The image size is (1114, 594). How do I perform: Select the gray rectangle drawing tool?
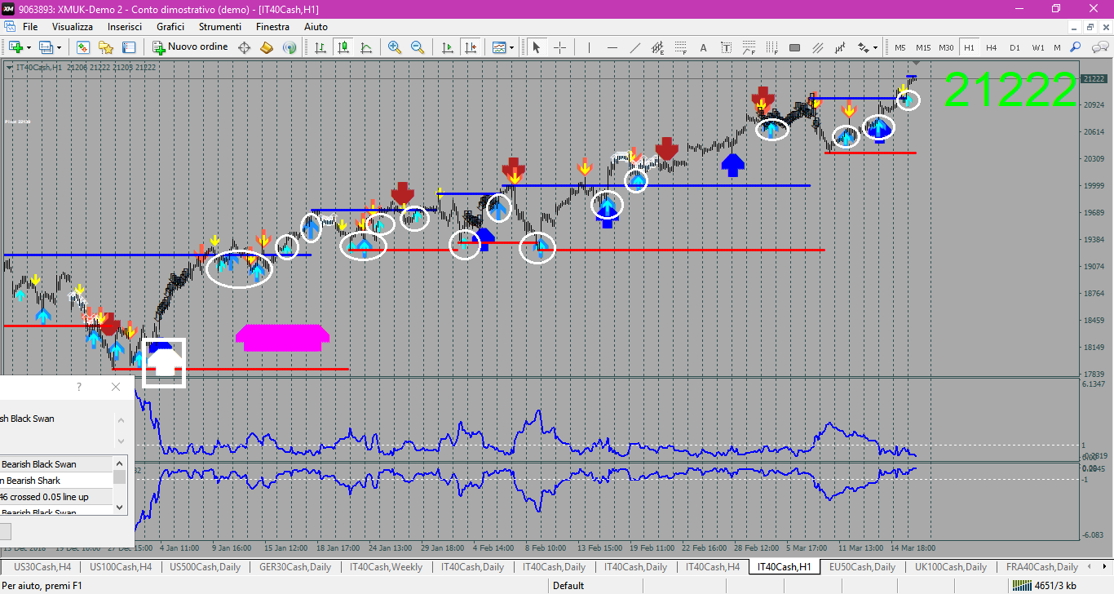pyautogui.click(x=794, y=47)
